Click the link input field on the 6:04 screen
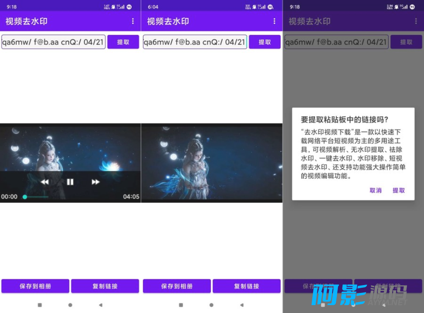This screenshot has height=313, width=424. pyautogui.click(x=195, y=42)
